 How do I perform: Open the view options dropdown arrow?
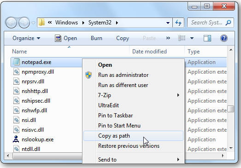click(x=192, y=38)
